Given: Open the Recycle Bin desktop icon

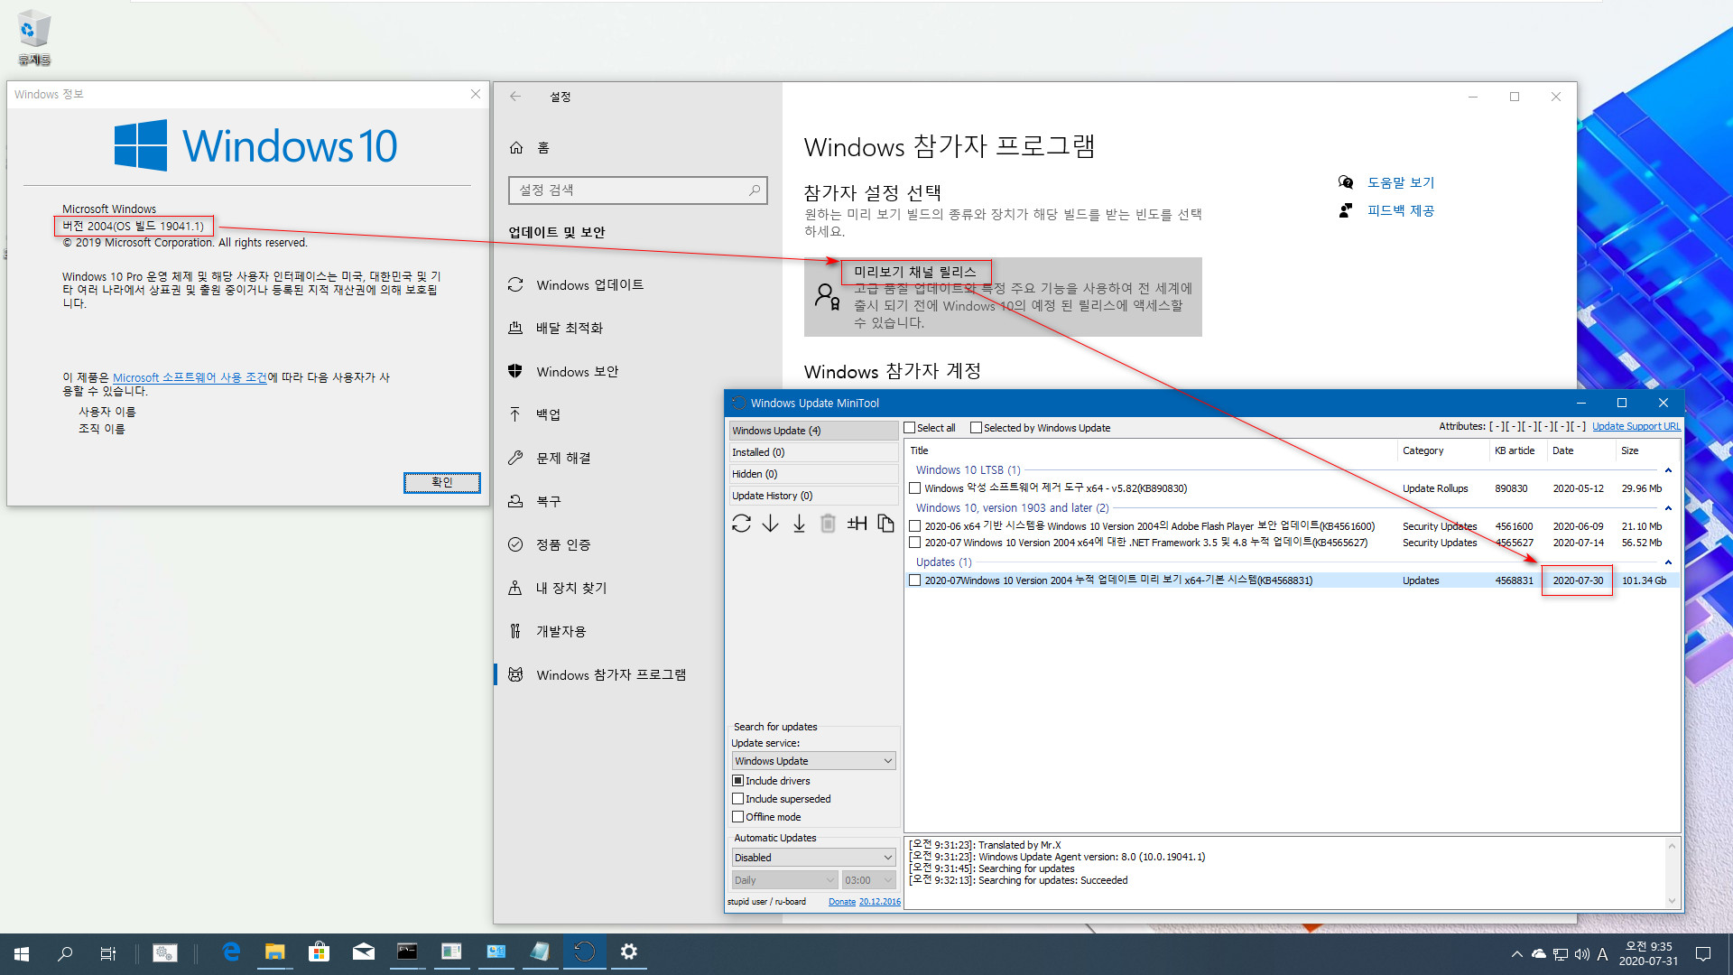Looking at the screenshot, I should point(34,38).
